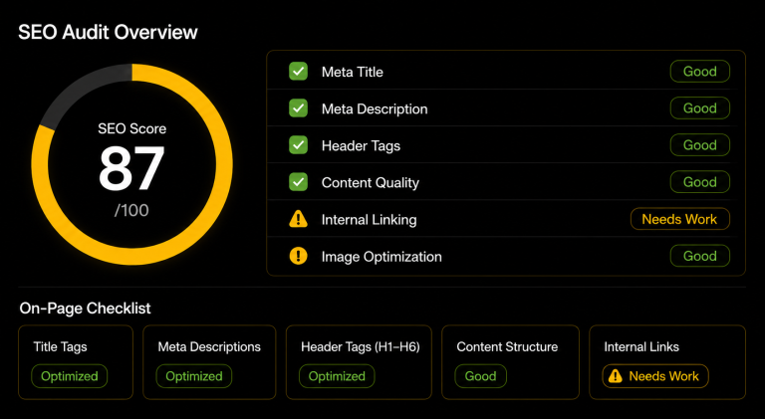Click the Content Structure card title
765x419 pixels.
coord(507,347)
